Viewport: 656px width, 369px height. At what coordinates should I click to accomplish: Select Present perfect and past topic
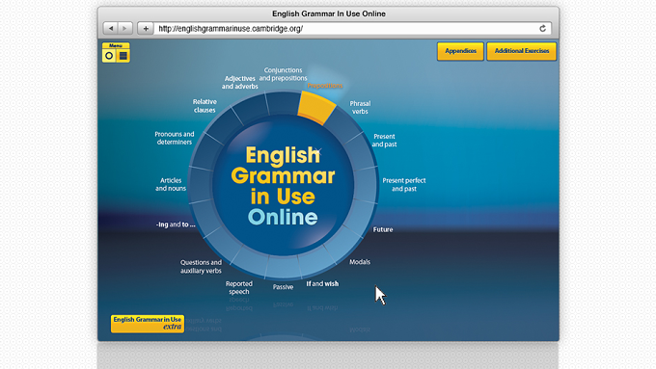tap(403, 185)
